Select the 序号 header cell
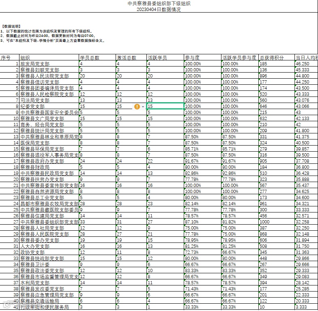318x311 pixels. (10, 58)
